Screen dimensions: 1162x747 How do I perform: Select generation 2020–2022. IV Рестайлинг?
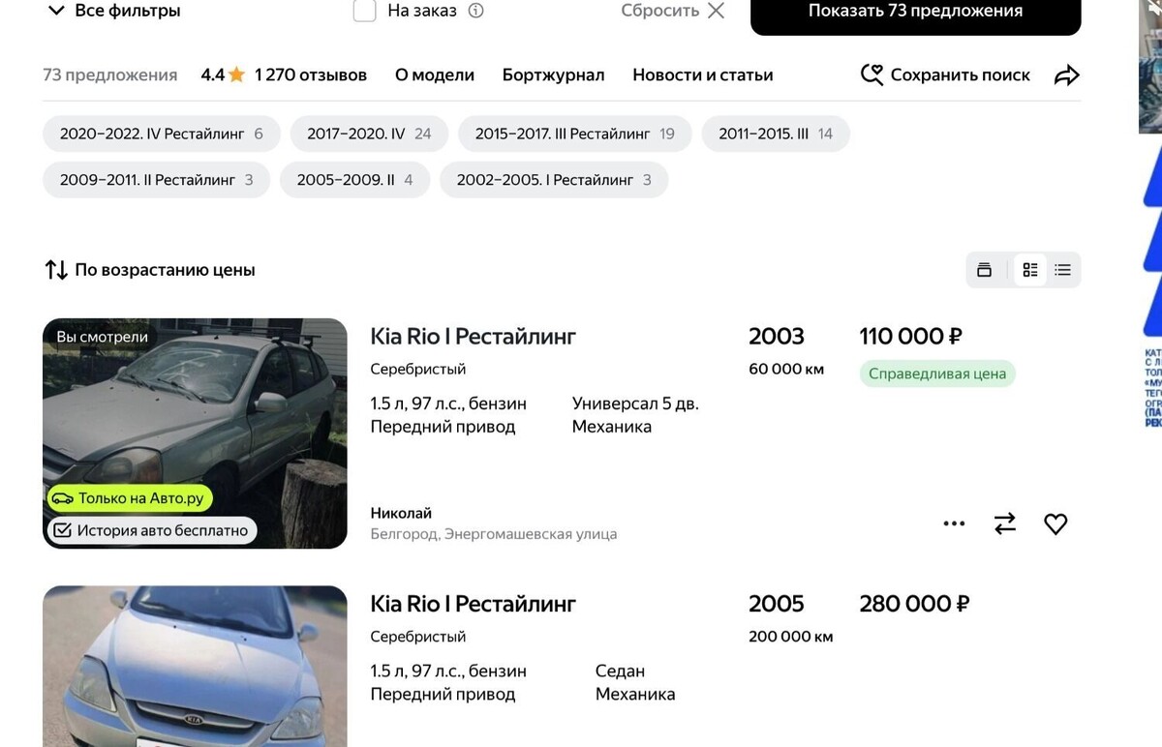(x=161, y=134)
